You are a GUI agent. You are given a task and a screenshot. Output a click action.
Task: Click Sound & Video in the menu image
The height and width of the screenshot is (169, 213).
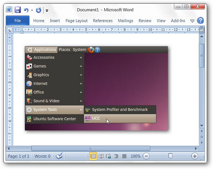pos(55,101)
